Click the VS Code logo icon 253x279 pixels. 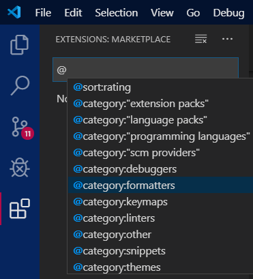[x=14, y=12]
